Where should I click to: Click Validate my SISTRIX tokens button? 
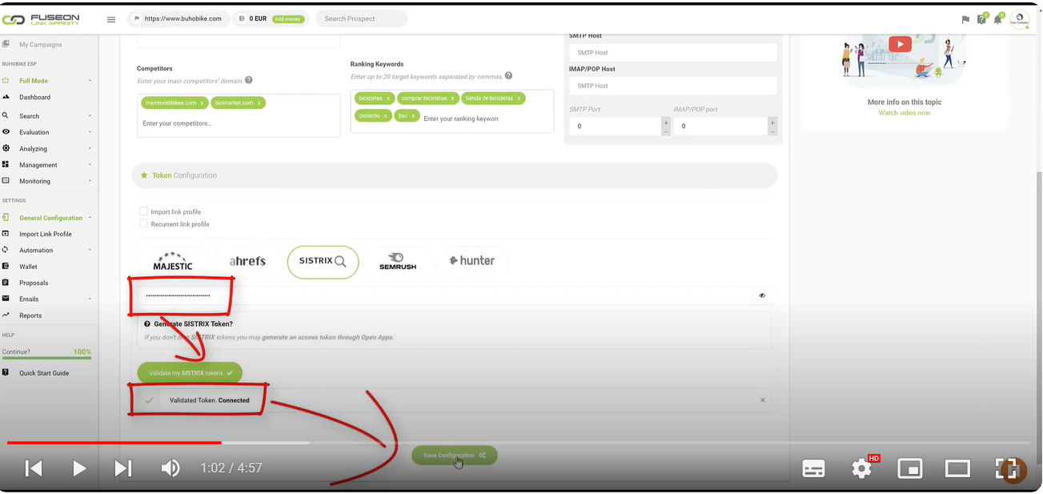click(x=190, y=373)
